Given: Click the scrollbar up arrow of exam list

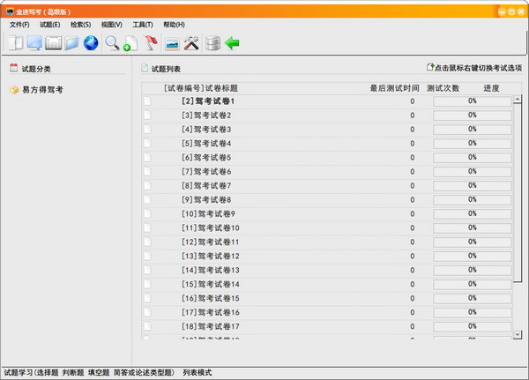Looking at the screenshot, I should tap(518, 100).
